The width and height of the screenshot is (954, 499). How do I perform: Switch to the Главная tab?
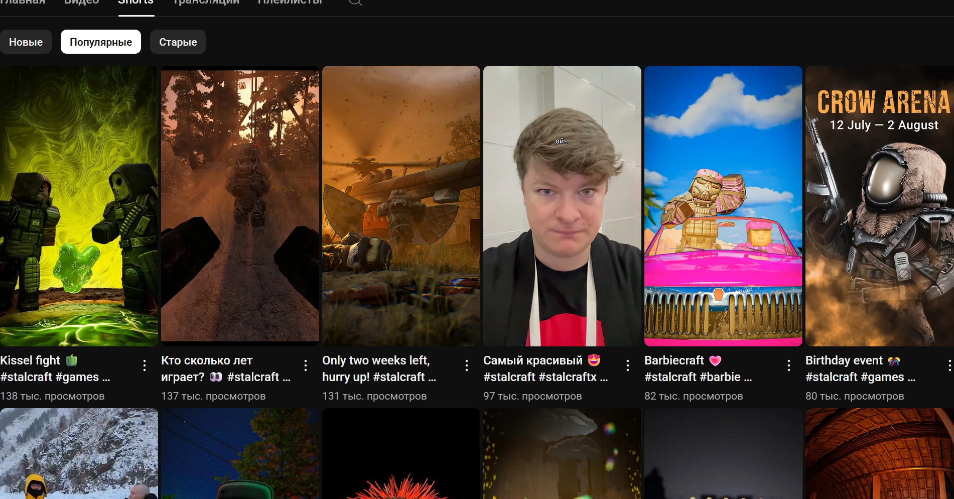tap(23, 3)
